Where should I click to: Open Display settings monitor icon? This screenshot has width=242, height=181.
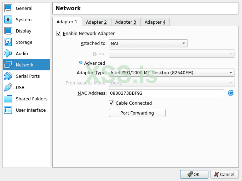coord(8,31)
